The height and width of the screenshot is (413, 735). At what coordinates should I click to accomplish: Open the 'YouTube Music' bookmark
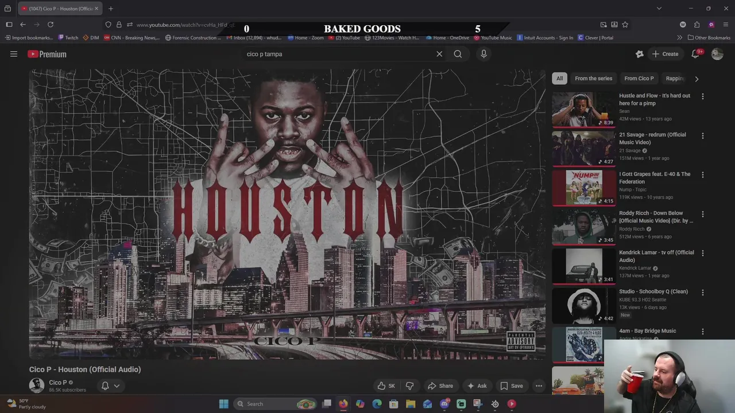(x=493, y=38)
